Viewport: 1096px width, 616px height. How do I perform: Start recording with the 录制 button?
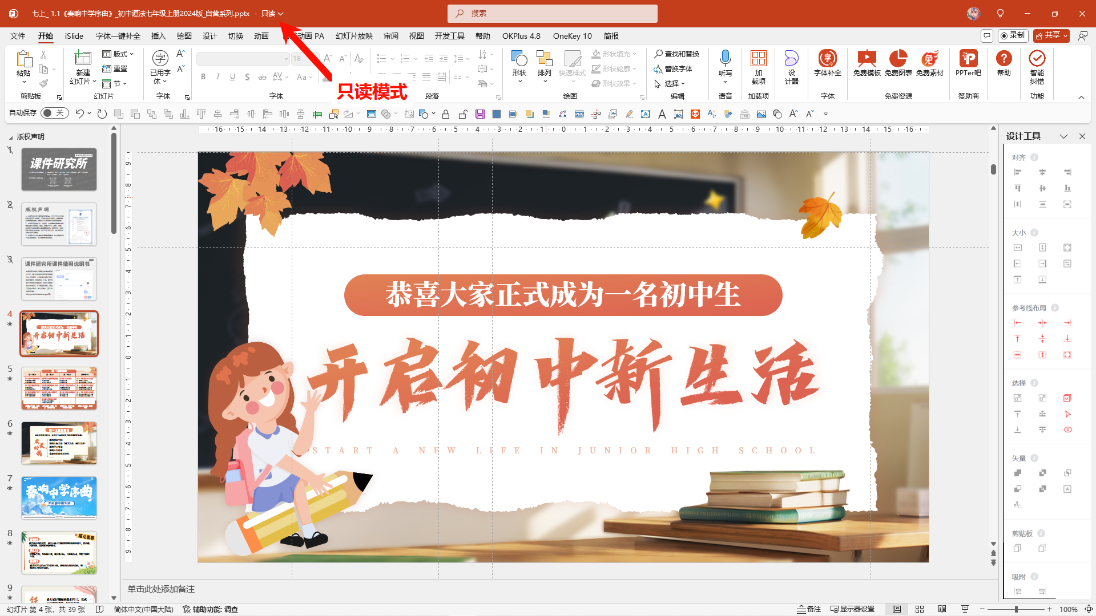[x=1013, y=35]
